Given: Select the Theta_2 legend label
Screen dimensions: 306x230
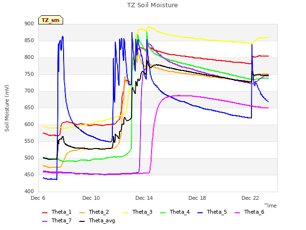Looking at the screenshot, I should point(99,212).
